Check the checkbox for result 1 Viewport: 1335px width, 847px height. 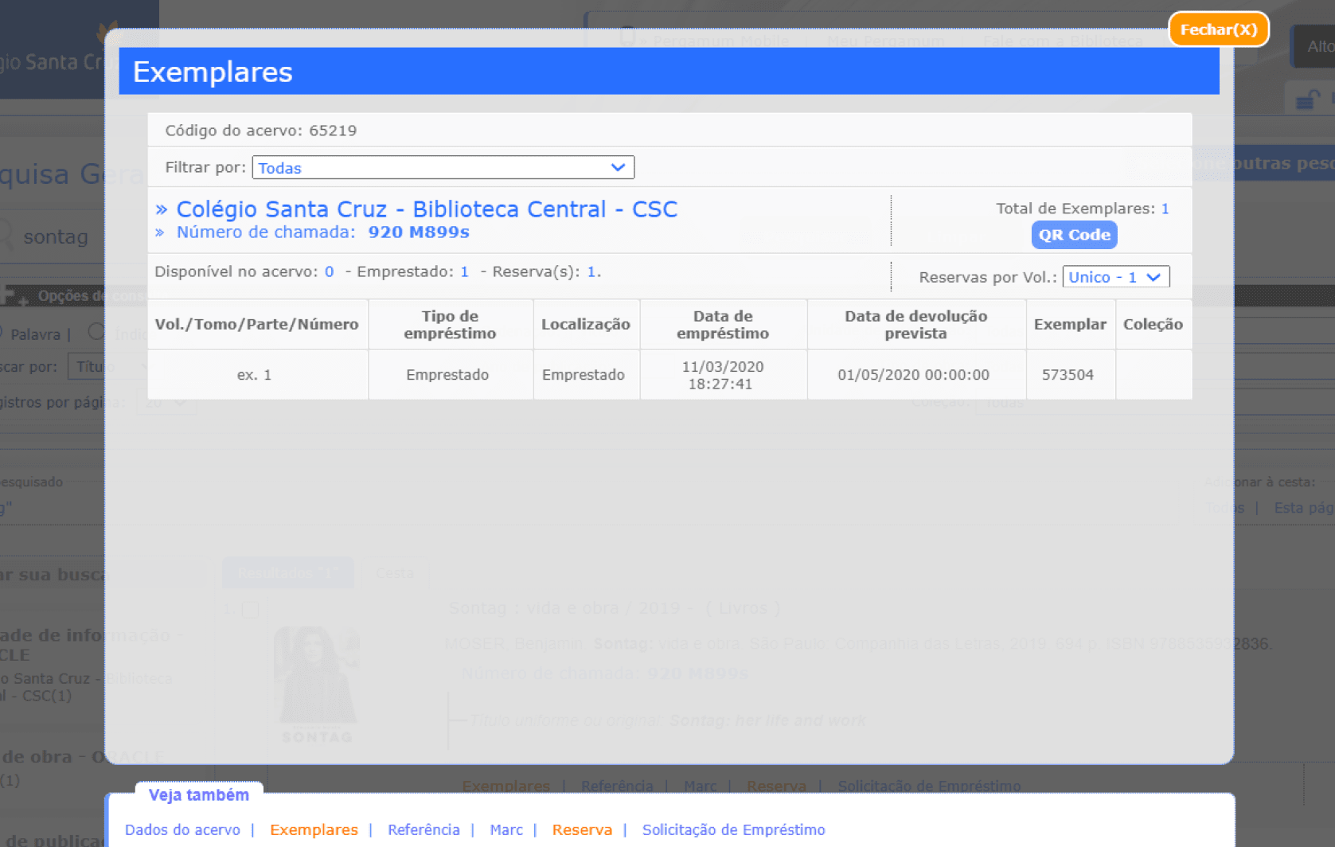pyautogui.click(x=250, y=610)
